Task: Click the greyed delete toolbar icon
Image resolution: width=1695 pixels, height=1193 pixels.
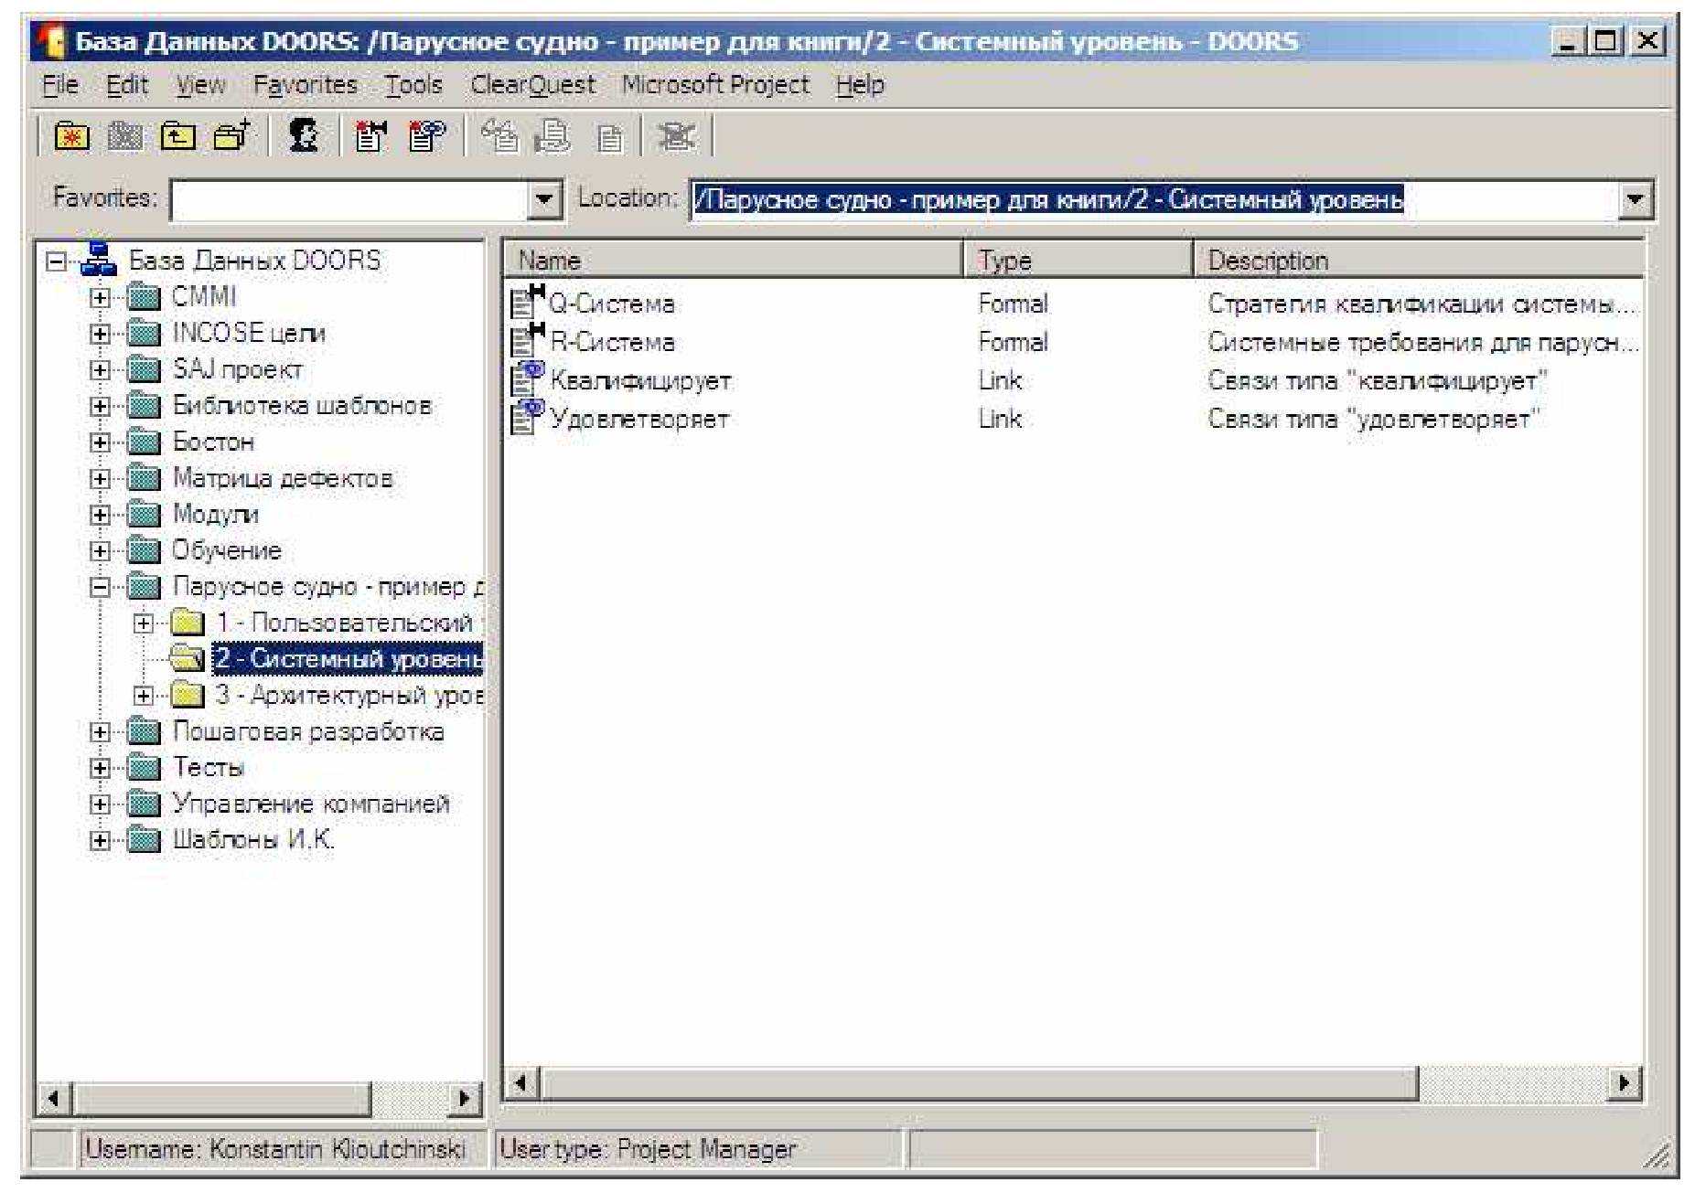Action: tap(677, 136)
